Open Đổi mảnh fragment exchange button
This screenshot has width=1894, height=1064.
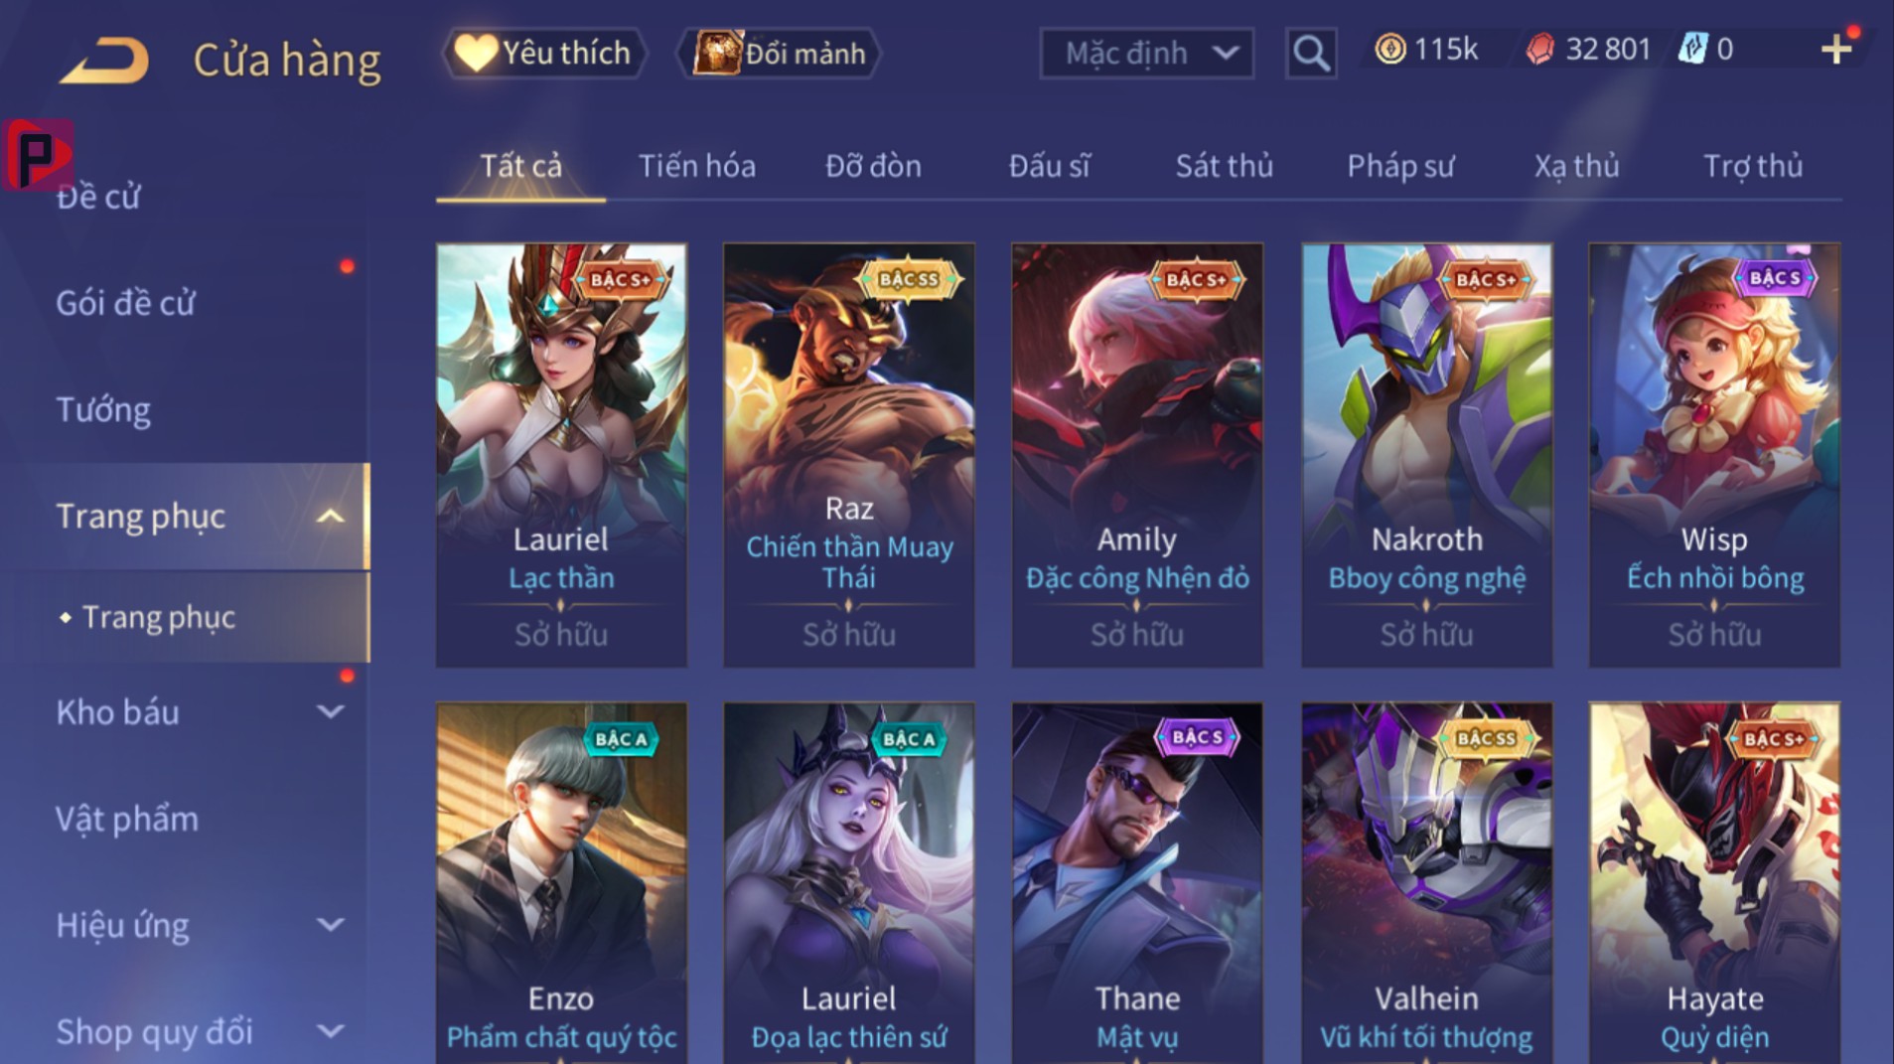tap(779, 53)
